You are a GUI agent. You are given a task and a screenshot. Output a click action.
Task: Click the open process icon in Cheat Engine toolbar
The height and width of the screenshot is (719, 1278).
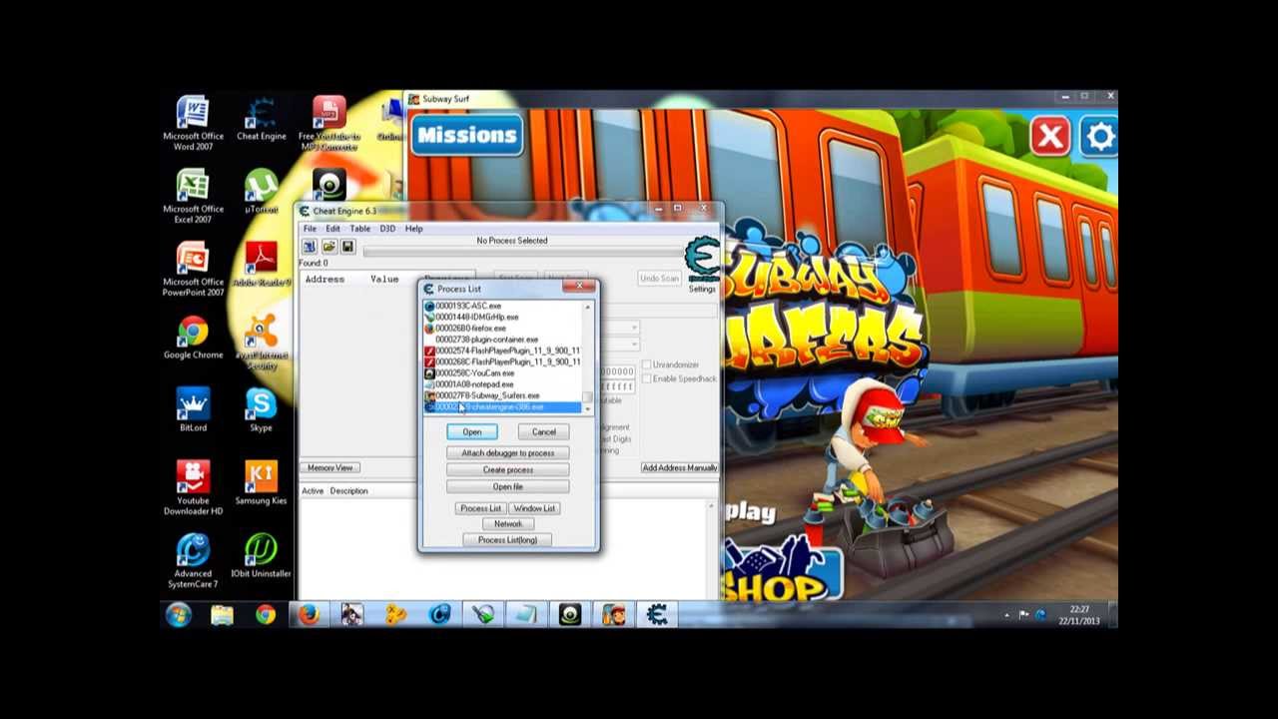coord(310,247)
